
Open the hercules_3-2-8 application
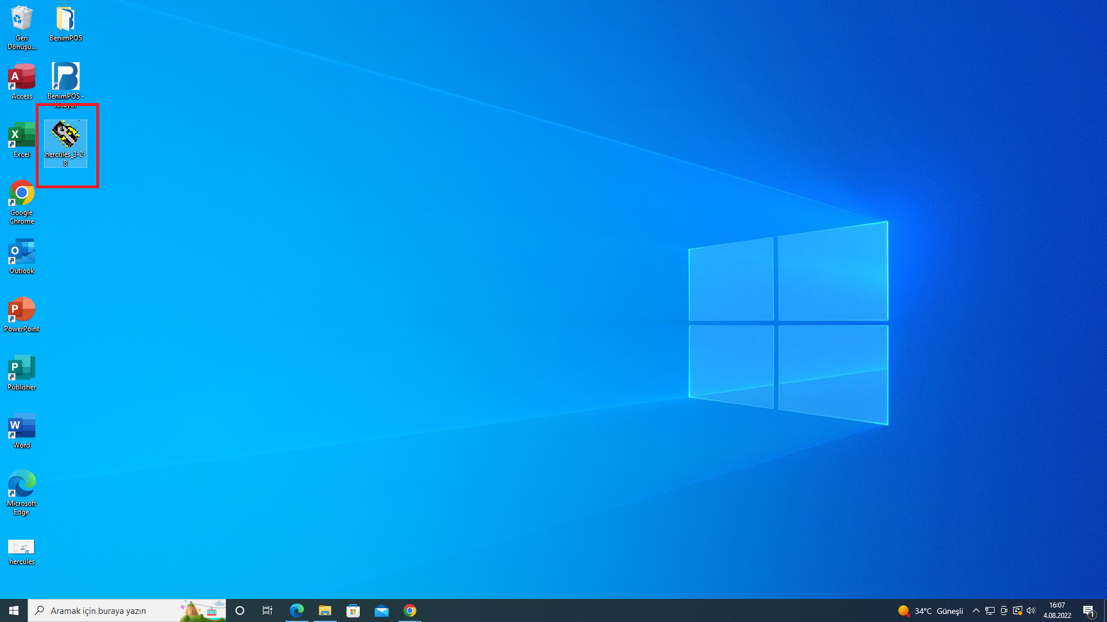pyautogui.click(x=65, y=141)
